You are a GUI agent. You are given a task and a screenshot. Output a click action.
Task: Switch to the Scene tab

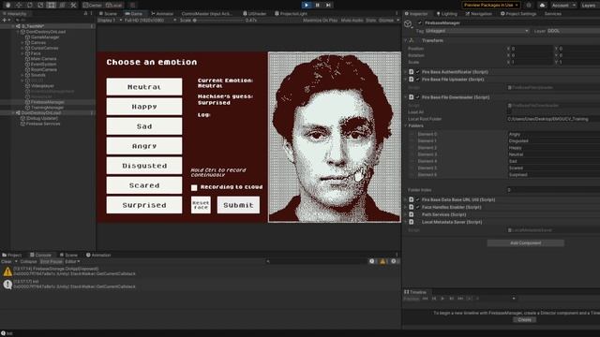[108, 13]
